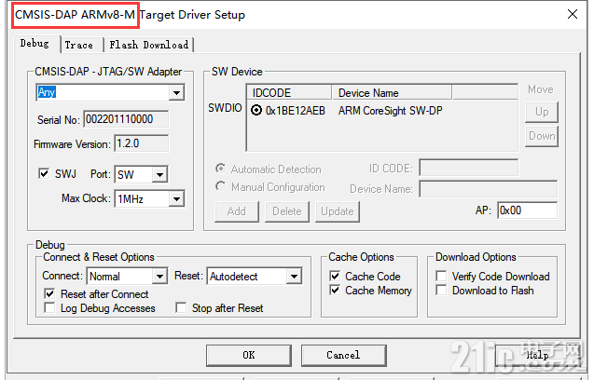Open the Reset dropdown set to Autodetect

tap(255, 277)
